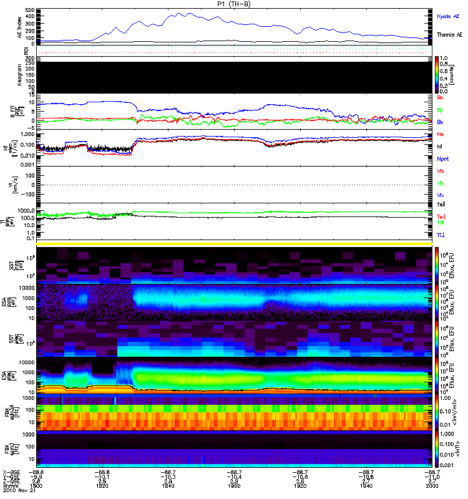Viewport: 468px width, 499px height.
Task: Click the black Tell temperature legend label
Action: pyautogui.click(x=441, y=205)
